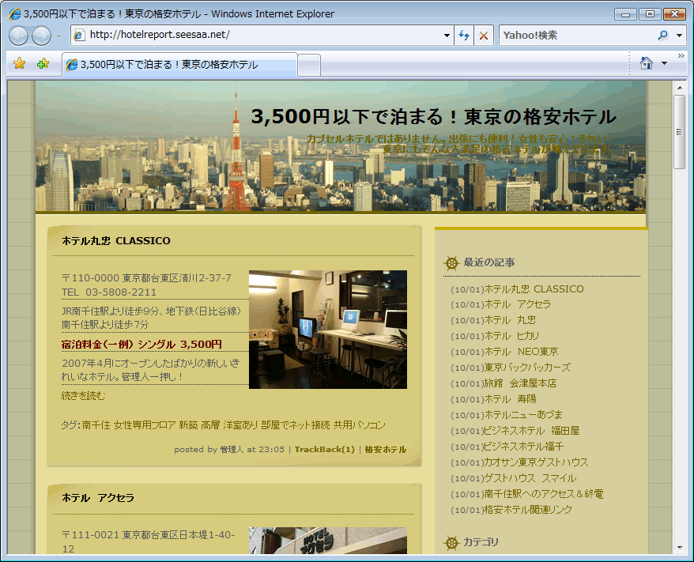The width and height of the screenshot is (694, 562).
Task: Expand the toolbar overflow chevron
Action: click(x=681, y=57)
